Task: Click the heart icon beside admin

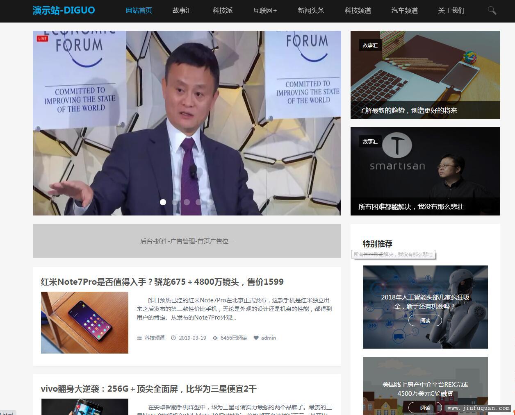Action: (256, 338)
